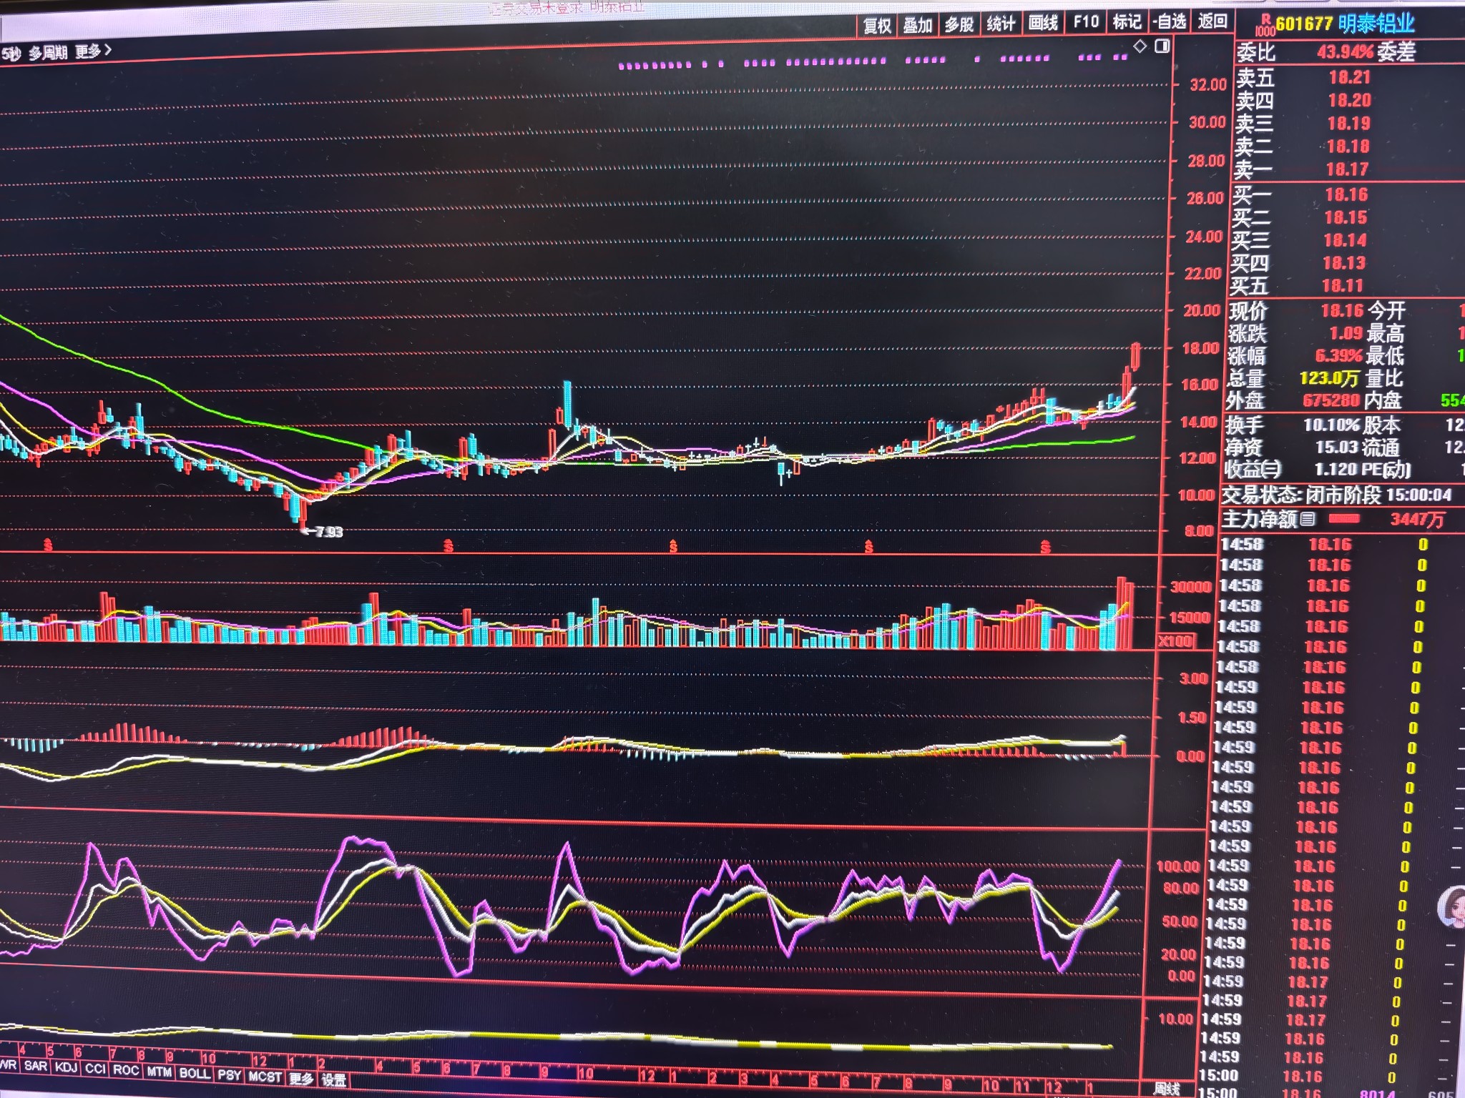Click the avatar icon at the right edge
The height and width of the screenshot is (1098, 1465).
pyautogui.click(x=1454, y=906)
